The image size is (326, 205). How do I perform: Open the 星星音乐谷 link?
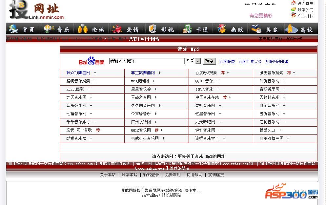[x=141, y=89]
